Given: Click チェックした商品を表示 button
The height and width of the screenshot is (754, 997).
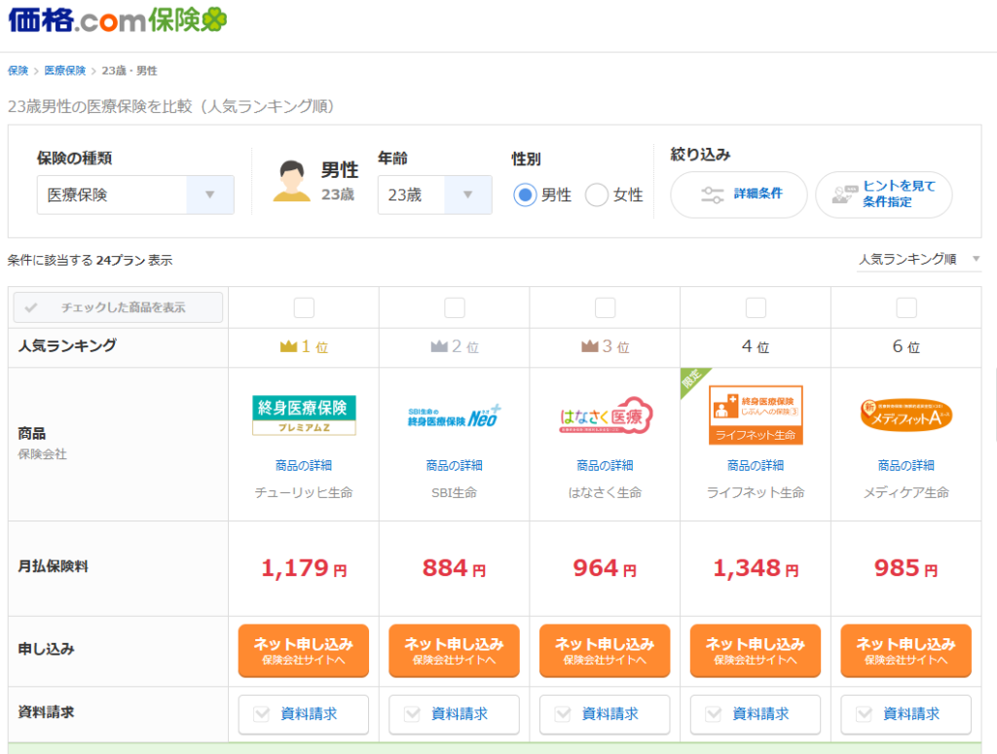Looking at the screenshot, I should (x=118, y=307).
